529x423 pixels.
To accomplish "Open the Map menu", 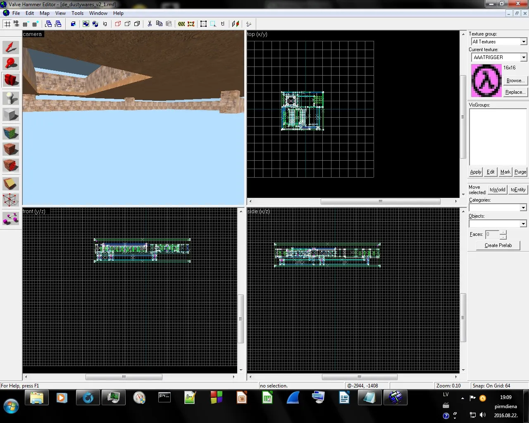I will [45, 13].
